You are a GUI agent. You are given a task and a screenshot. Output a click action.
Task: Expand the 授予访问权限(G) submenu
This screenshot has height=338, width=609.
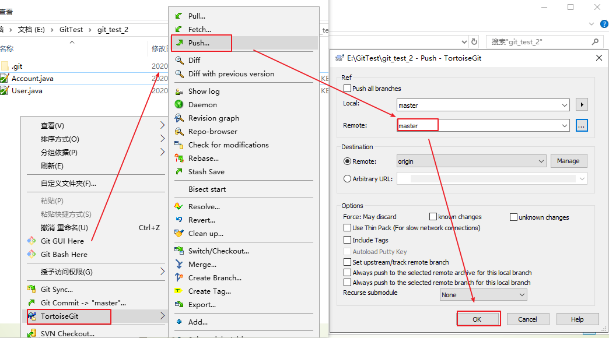[162, 271]
